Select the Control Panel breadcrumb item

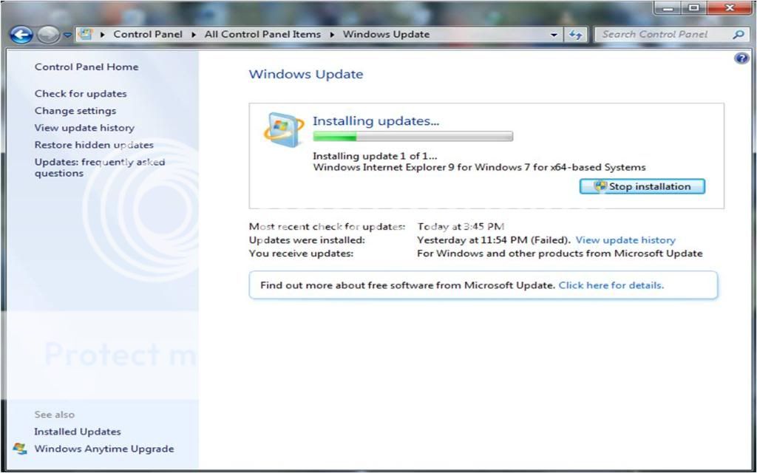click(147, 34)
